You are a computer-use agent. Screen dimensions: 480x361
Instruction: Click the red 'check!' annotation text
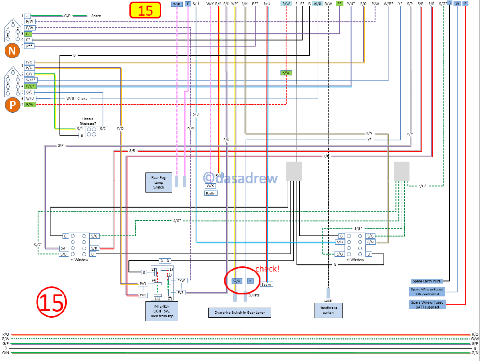pyautogui.click(x=267, y=269)
